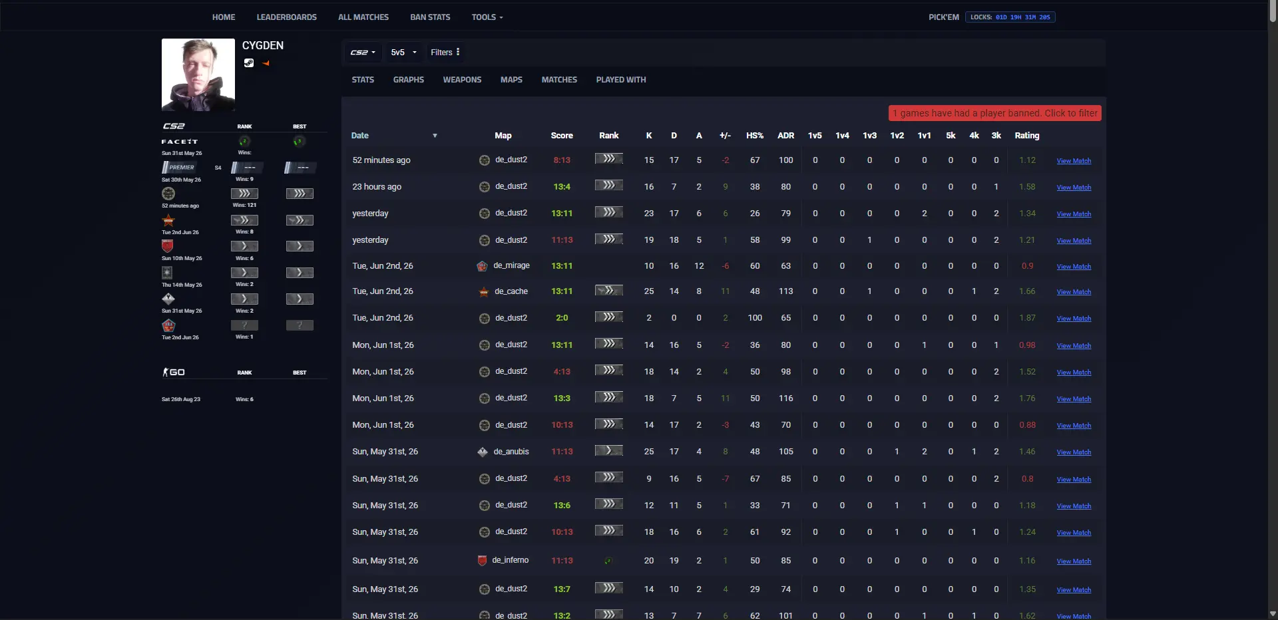
Task: Open the PLAYED WITH tab
Action: [621, 80]
